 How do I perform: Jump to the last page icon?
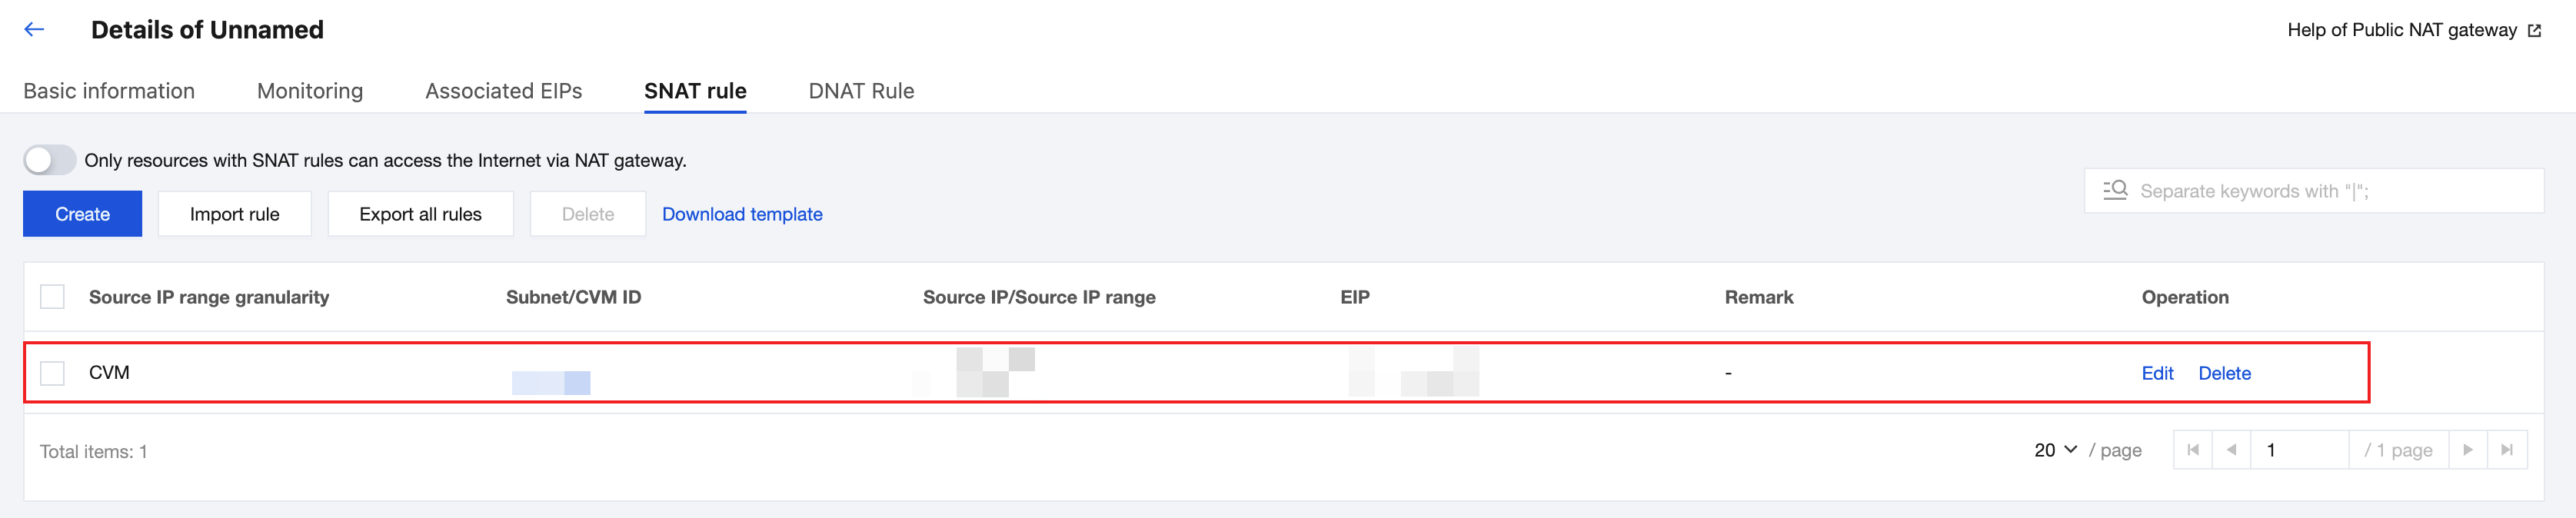pos(2506,450)
